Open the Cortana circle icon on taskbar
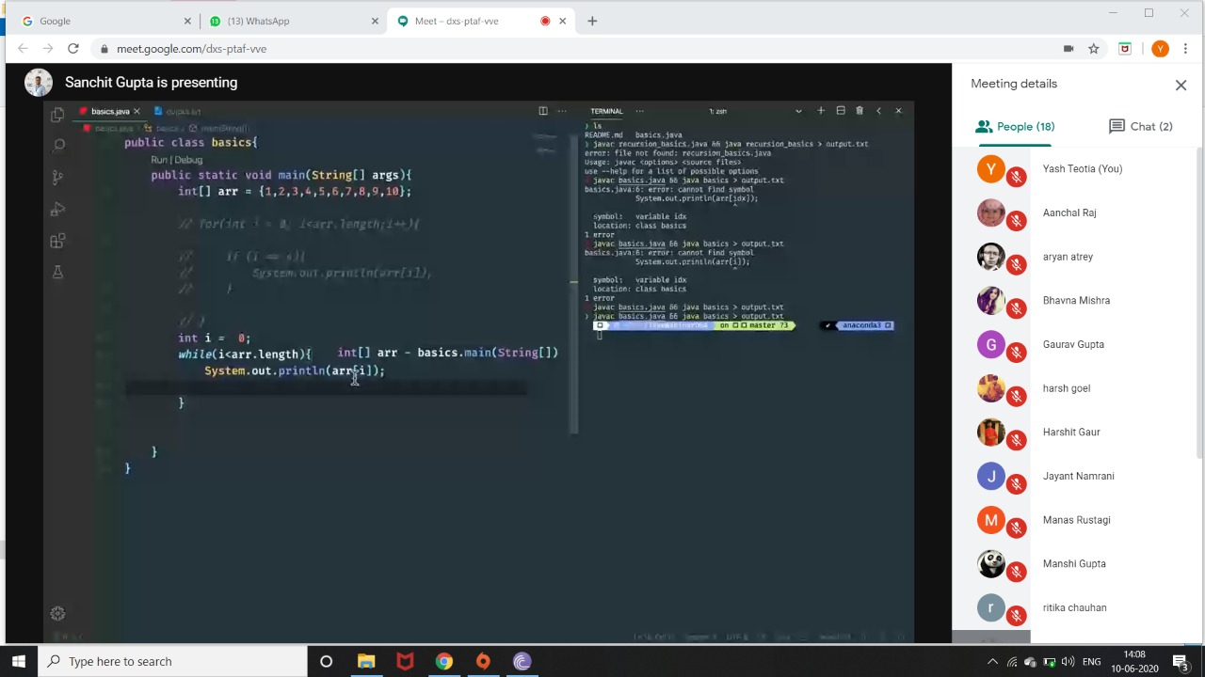Image resolution: width=1205 pixels, height=677 pixels. pos(326,661)
